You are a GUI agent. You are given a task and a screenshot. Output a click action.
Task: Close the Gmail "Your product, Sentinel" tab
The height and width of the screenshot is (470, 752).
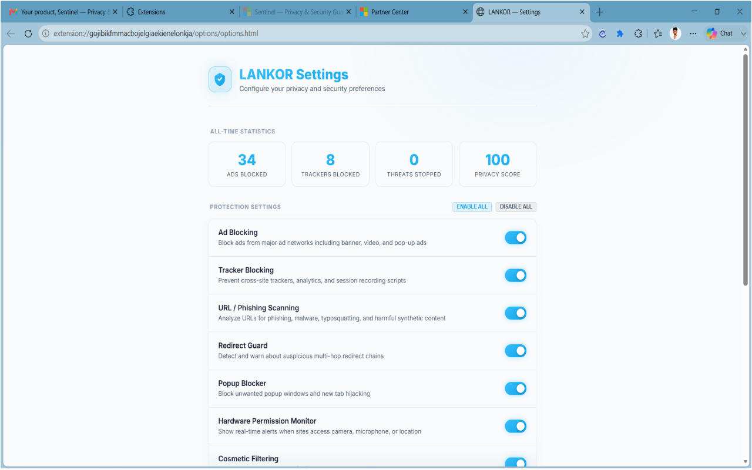[115, 12]
